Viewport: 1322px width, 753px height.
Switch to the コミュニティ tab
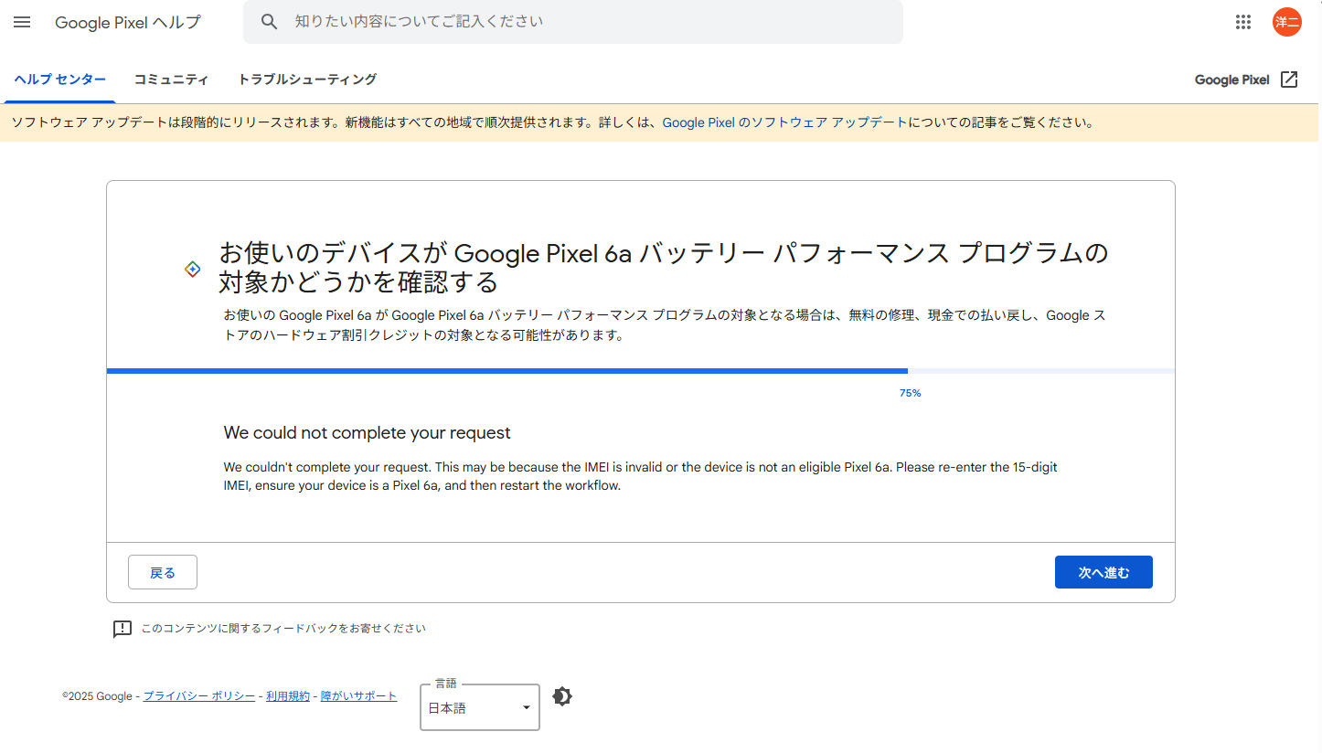pos(171,80)
